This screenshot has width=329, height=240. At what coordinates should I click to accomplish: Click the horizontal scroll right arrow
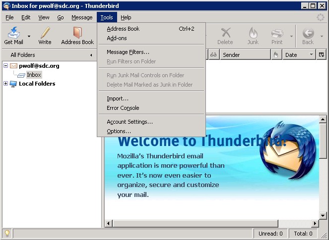coord(315,224)
